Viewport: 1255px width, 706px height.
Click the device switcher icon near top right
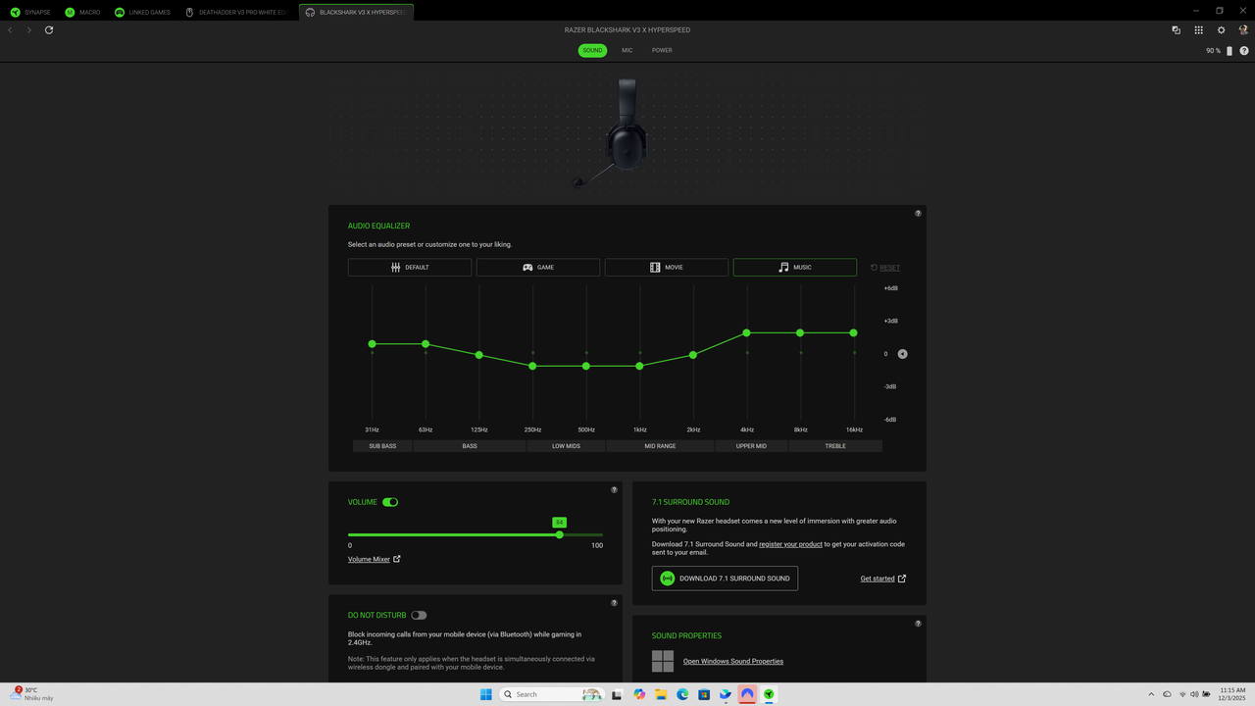tap(1176, 30)
